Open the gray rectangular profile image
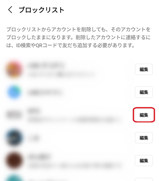 click(14, 115)
